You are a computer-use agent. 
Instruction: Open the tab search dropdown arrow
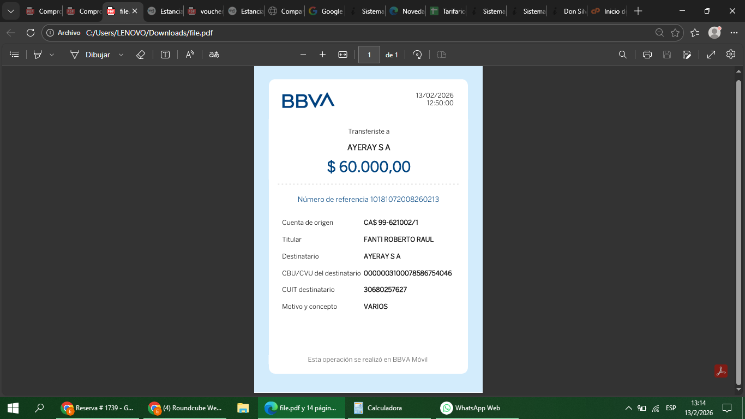click(10, 11)
